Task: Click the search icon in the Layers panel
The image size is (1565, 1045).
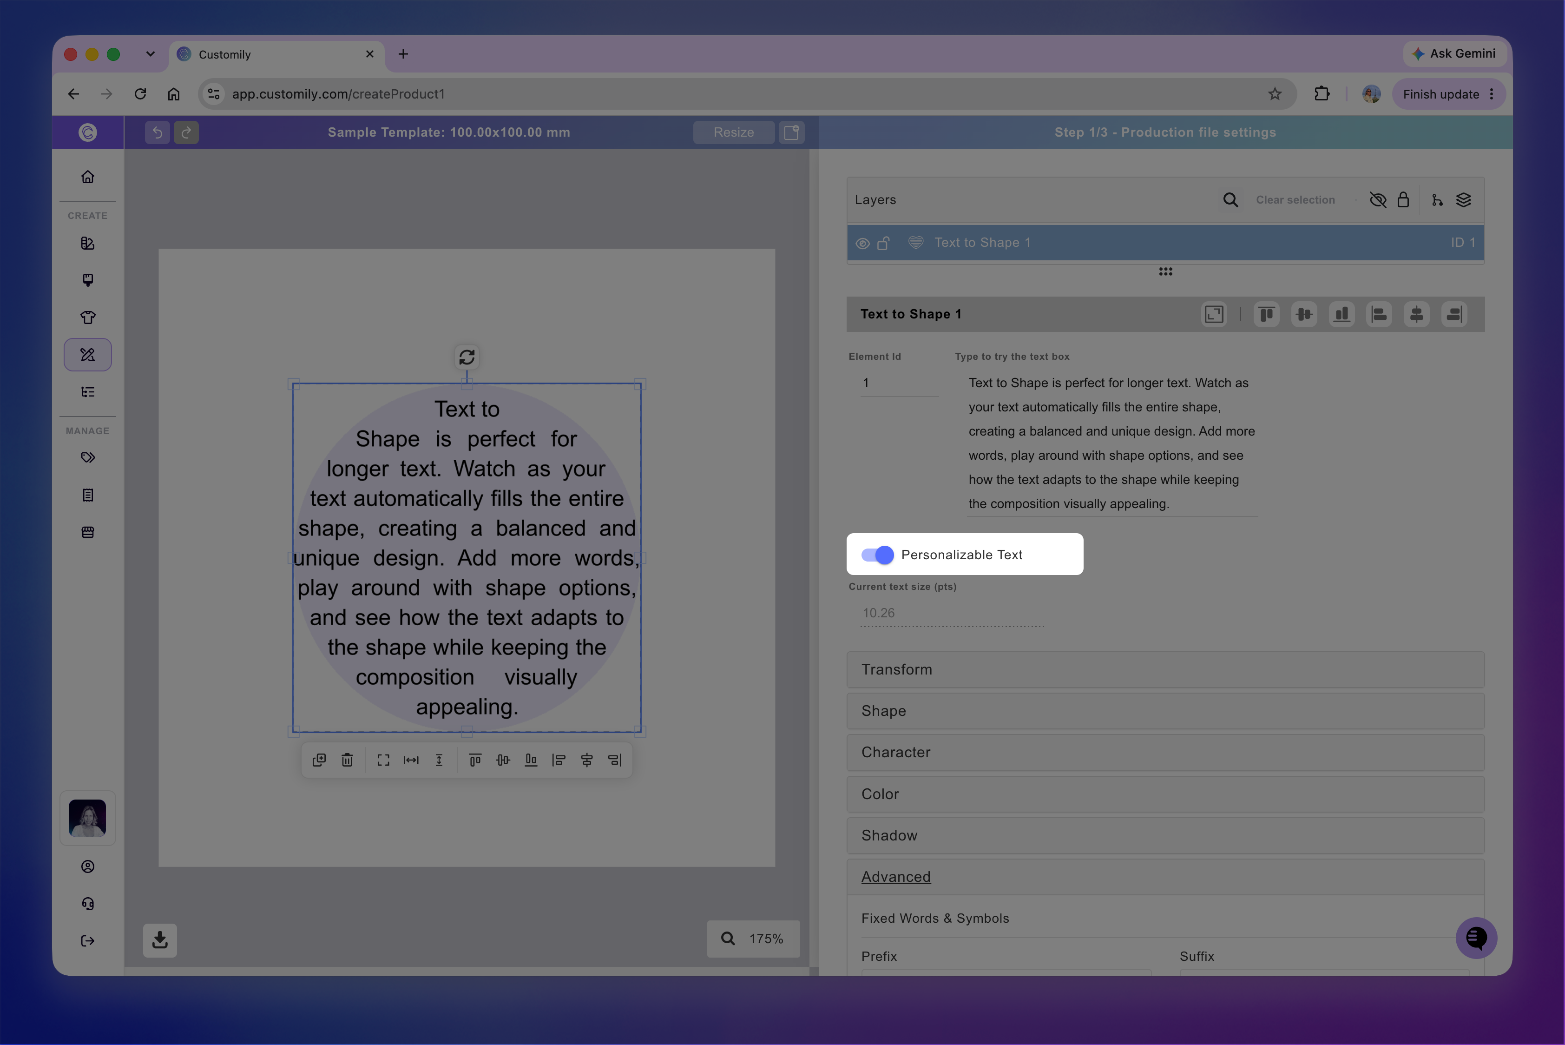Action: (x=1230, y=200)
